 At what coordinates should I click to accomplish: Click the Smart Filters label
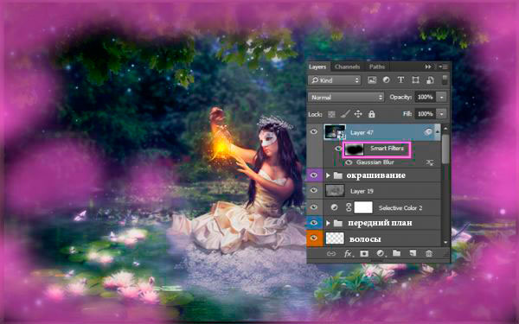coord(387,149)
